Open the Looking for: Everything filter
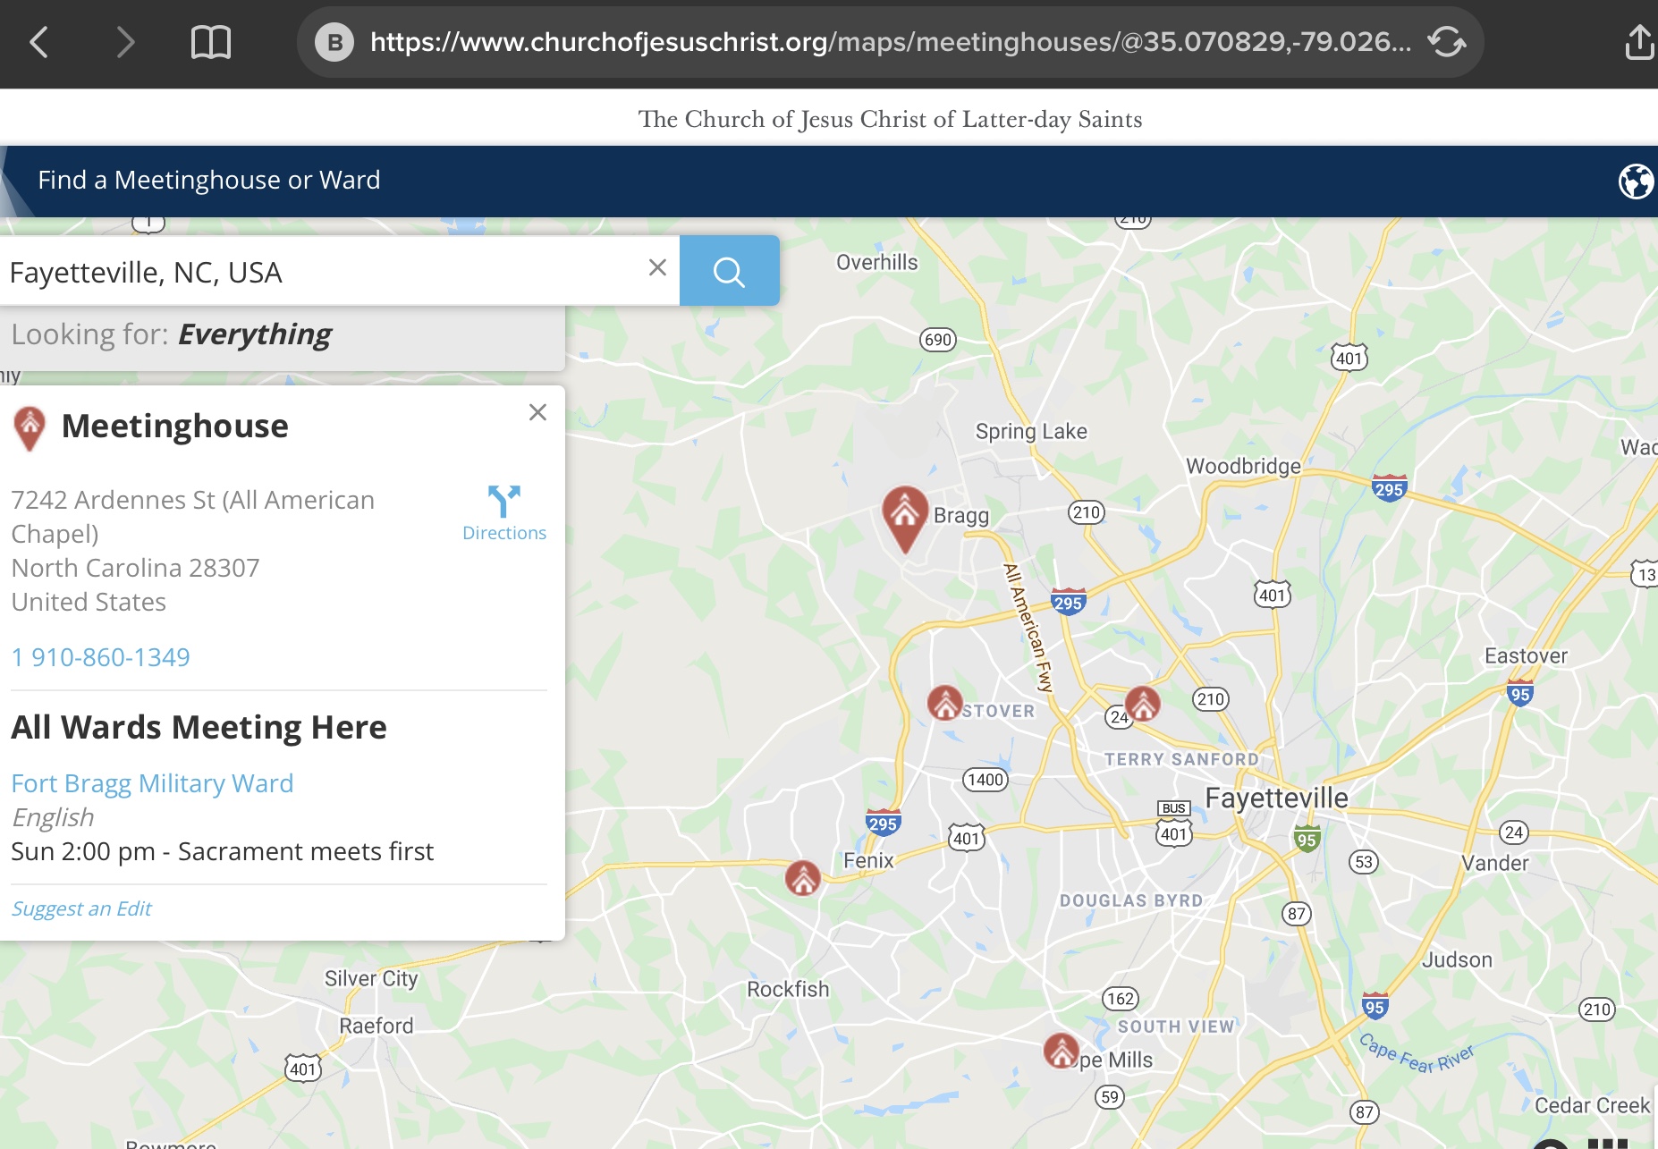 (282, 335)
